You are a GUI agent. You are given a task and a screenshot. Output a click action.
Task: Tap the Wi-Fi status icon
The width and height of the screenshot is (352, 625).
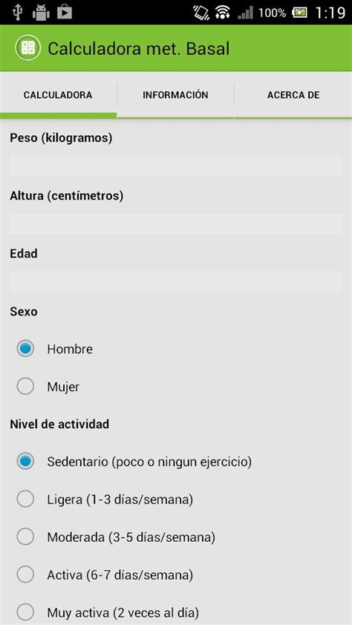point(223,13)
